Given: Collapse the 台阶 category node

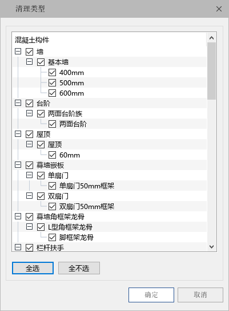Looking at the screenshot, I should (x=18, y=103).
